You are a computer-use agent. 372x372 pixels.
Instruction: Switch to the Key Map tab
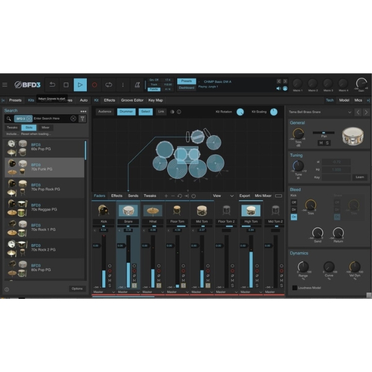pos(156,100)
